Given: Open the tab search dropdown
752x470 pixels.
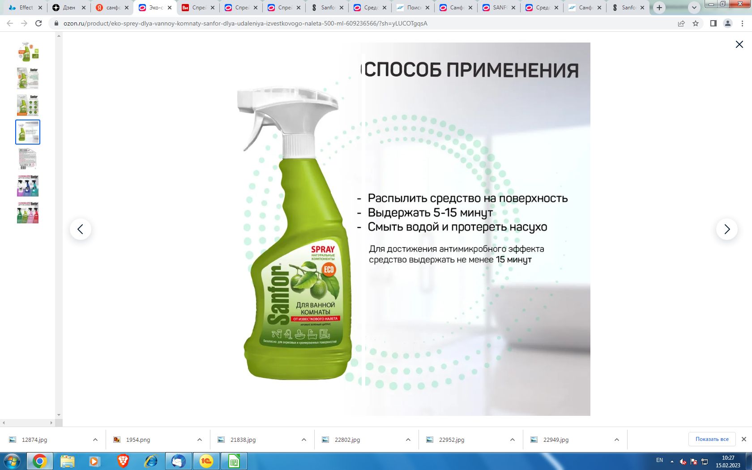Looking at the screenshot, I should click(694, 8).
